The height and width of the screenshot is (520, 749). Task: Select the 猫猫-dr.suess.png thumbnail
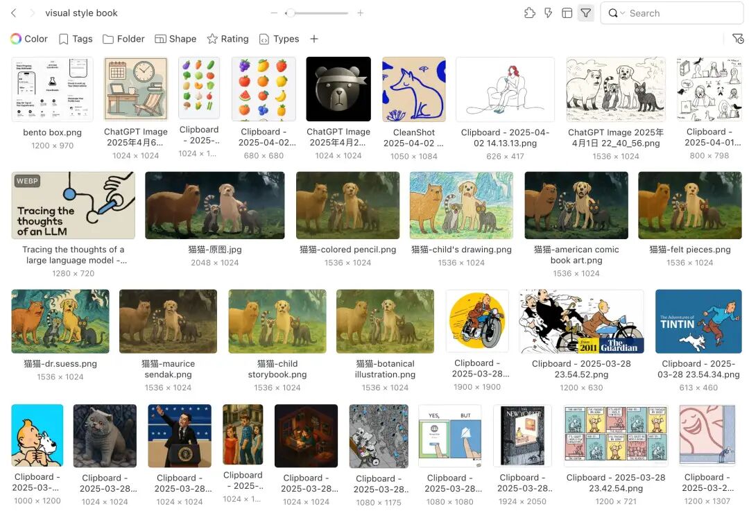60,321
